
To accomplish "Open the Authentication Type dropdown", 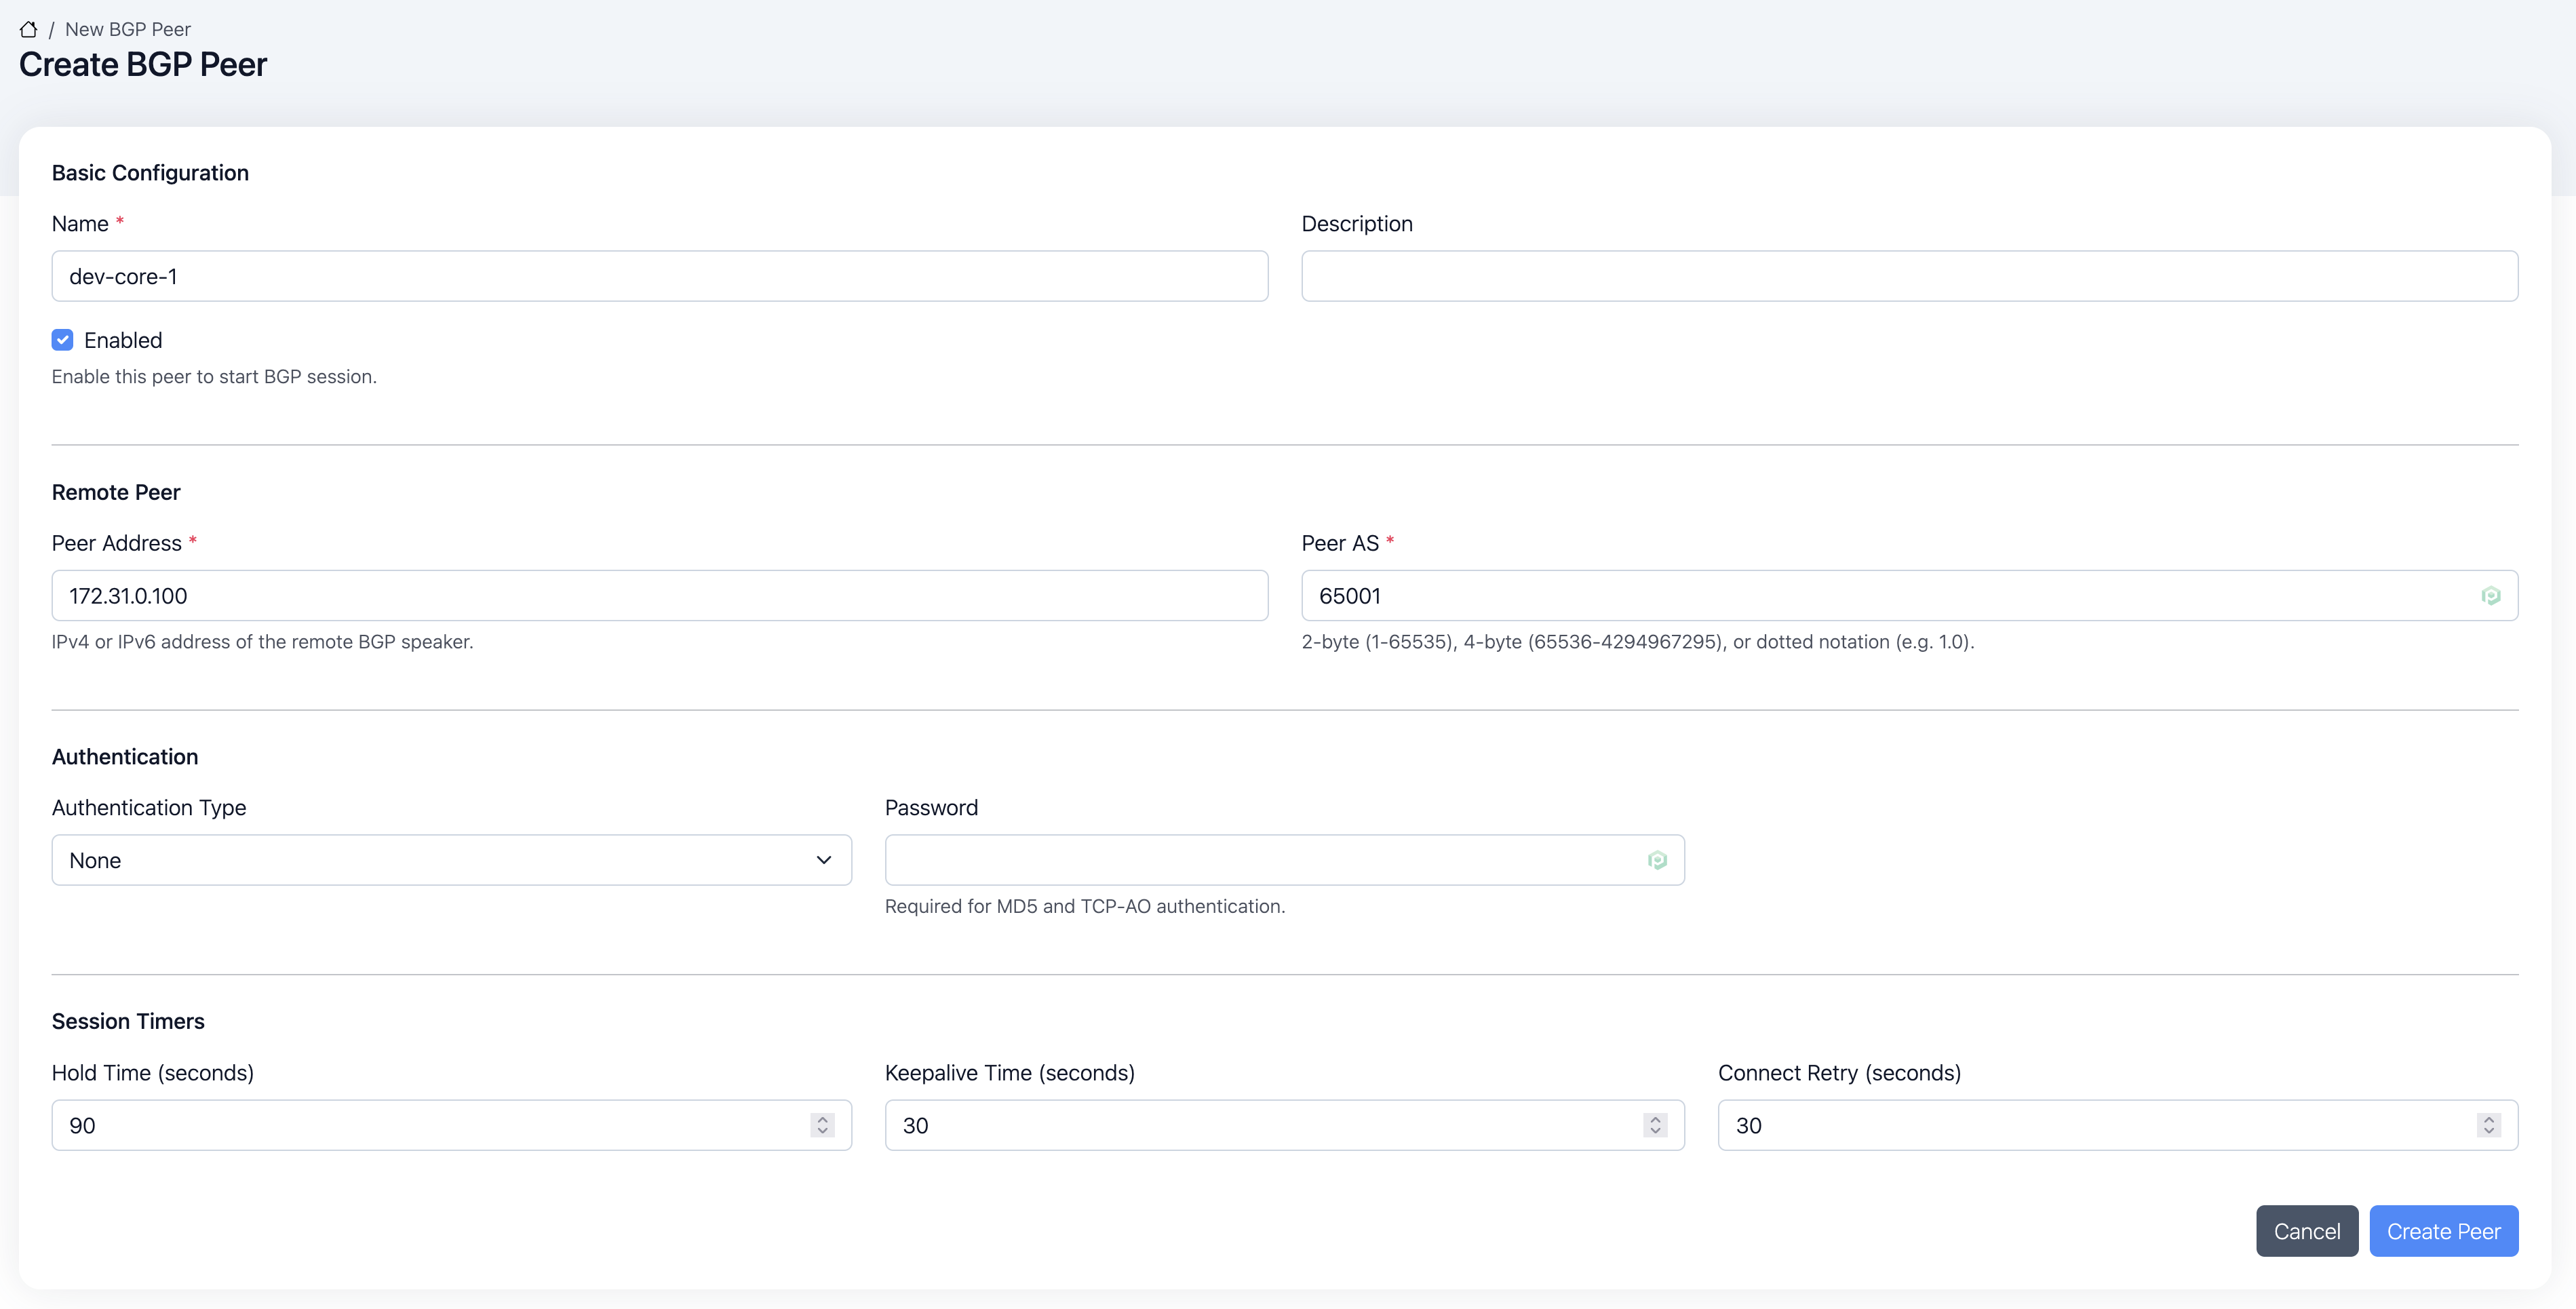I will point(451,860).
